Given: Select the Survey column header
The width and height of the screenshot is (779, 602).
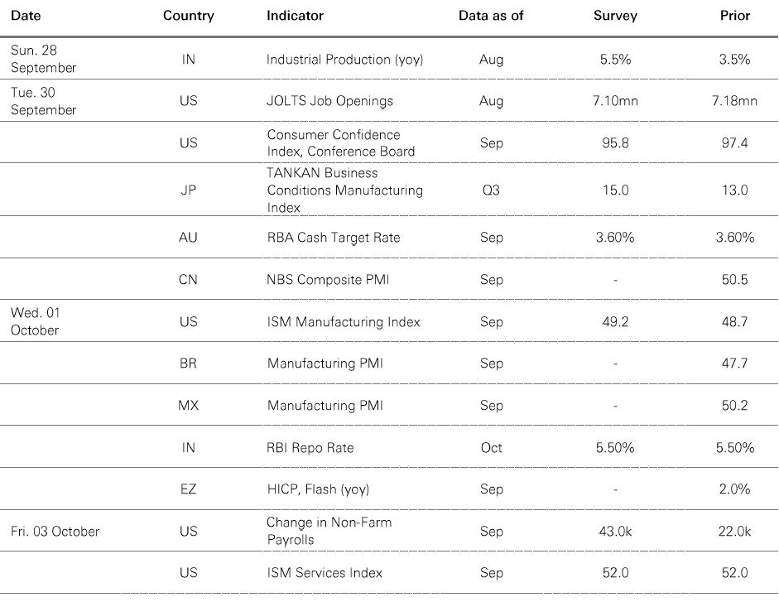Looking at the screenshot, I should [x=615, y=16].
